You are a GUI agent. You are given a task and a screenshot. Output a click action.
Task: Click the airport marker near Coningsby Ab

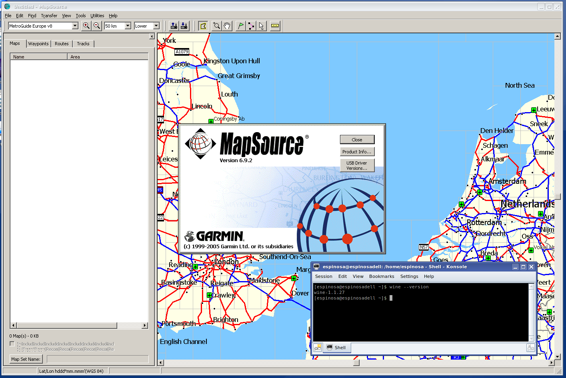(x=211, y=121)
